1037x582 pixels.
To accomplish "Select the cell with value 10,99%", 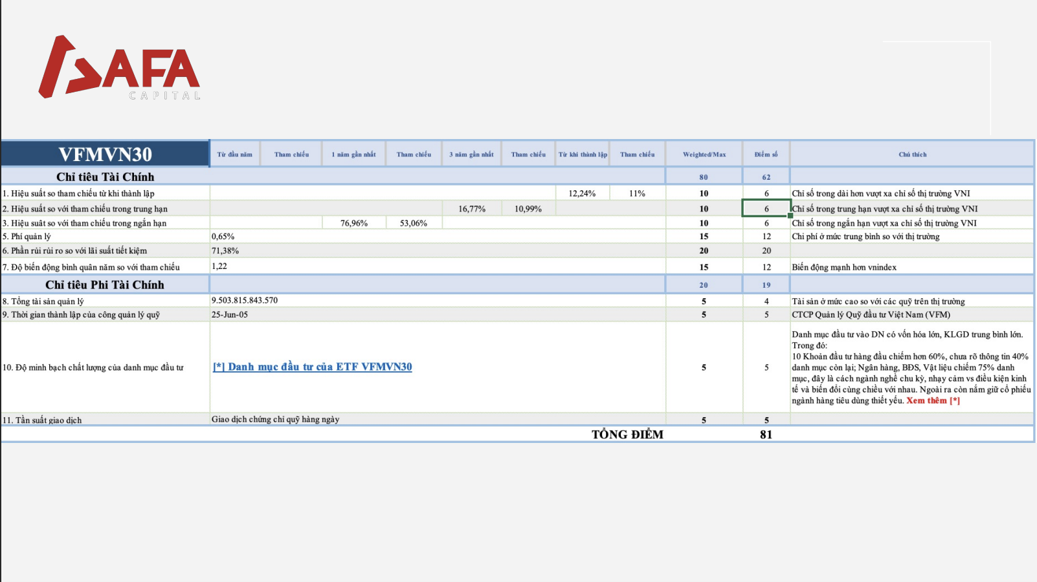I will [x=528, y=209].
